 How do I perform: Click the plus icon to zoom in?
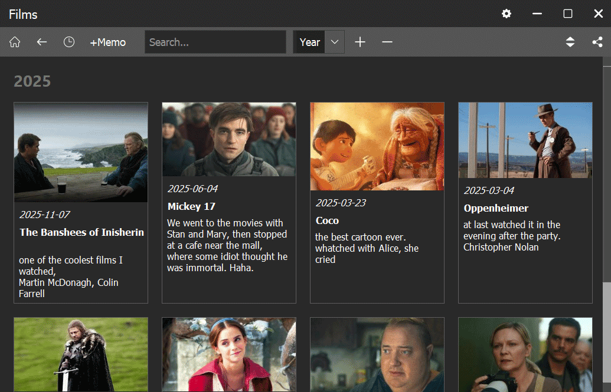coord(360,42)
